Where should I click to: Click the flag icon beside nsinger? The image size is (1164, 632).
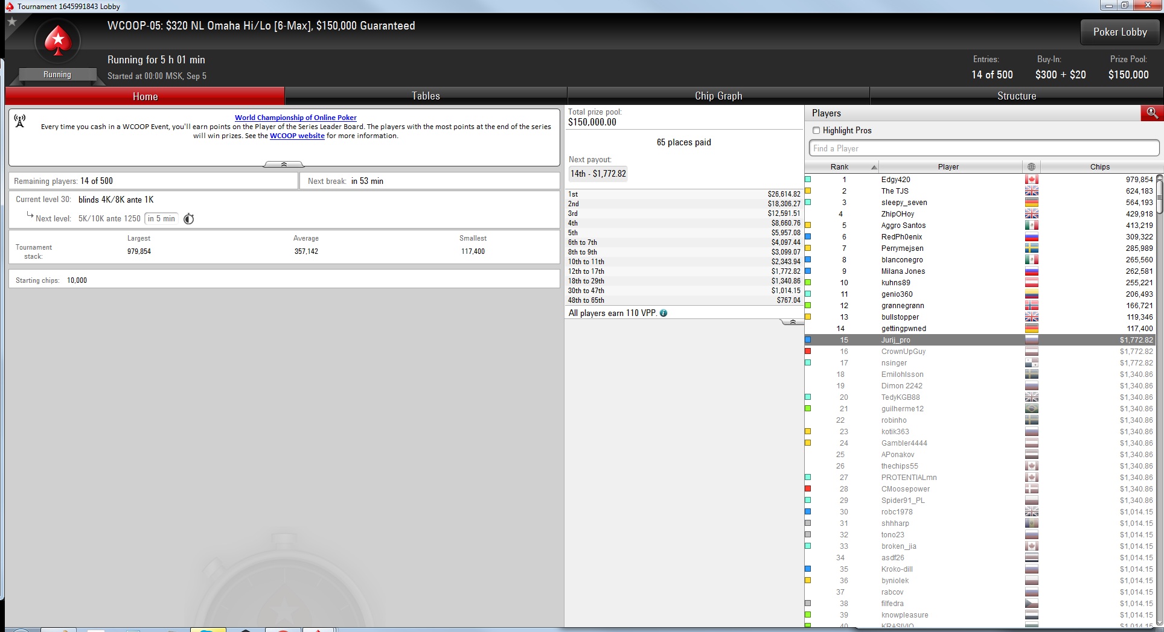[x=1031, y=363]
